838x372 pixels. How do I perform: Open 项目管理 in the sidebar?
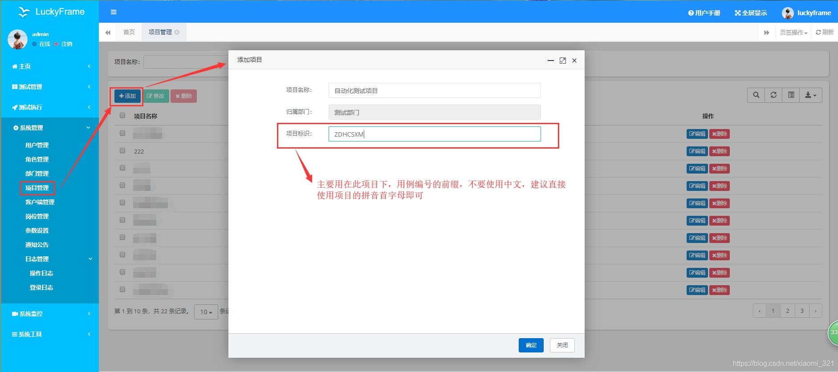tap(37, 188)
